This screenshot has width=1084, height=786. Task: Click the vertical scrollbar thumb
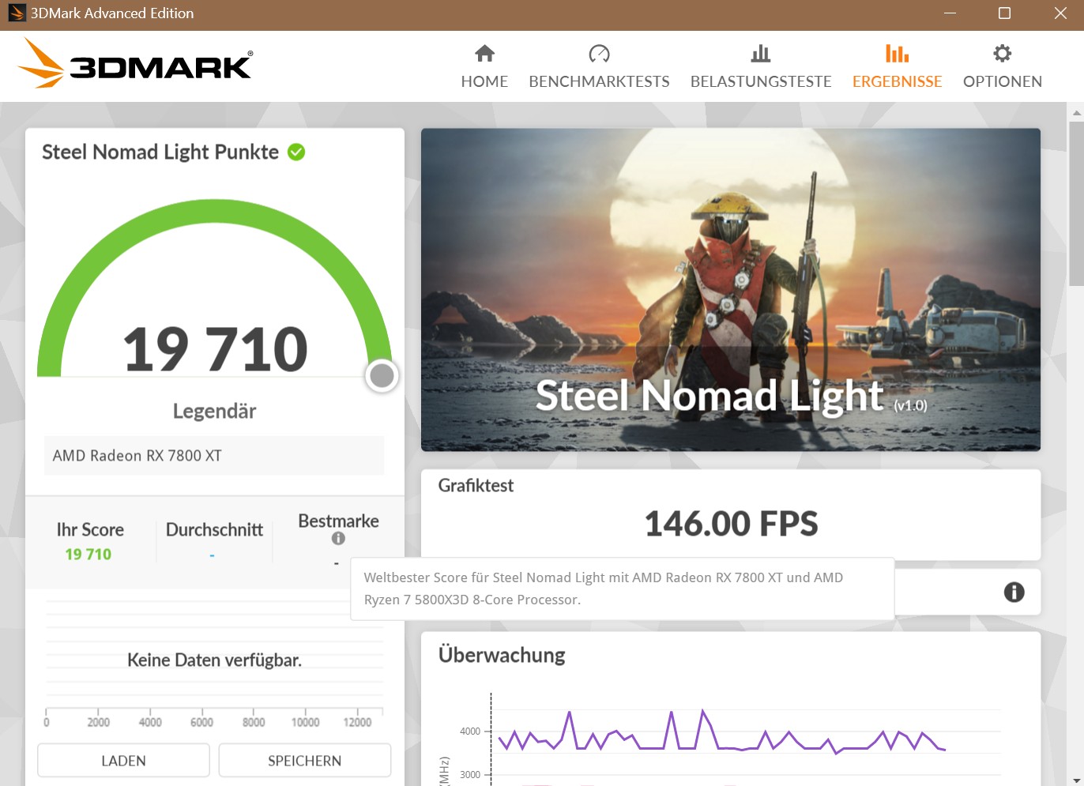coord(1076,204)
